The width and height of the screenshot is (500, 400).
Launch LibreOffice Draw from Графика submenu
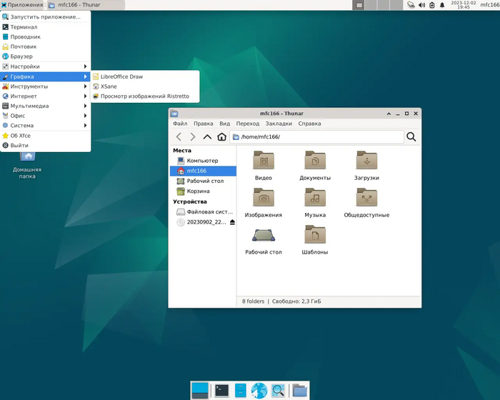coord(145,76)
